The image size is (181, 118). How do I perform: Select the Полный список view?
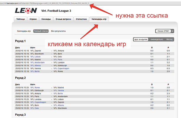click(41, 31)
